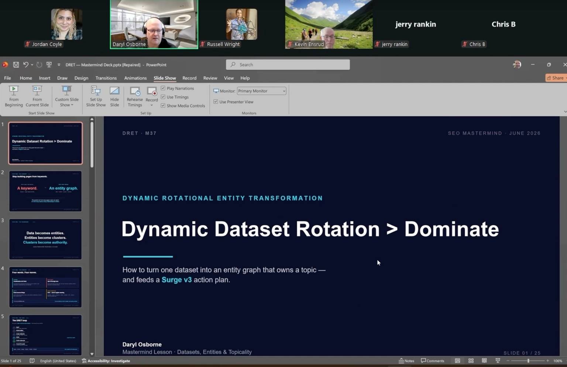Start slideshow From Current Slide
Viewport: 567px width, 367px height.
(37, 96)
